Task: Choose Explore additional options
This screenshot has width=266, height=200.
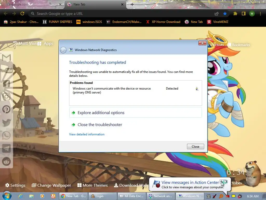Action: point(136,113)
